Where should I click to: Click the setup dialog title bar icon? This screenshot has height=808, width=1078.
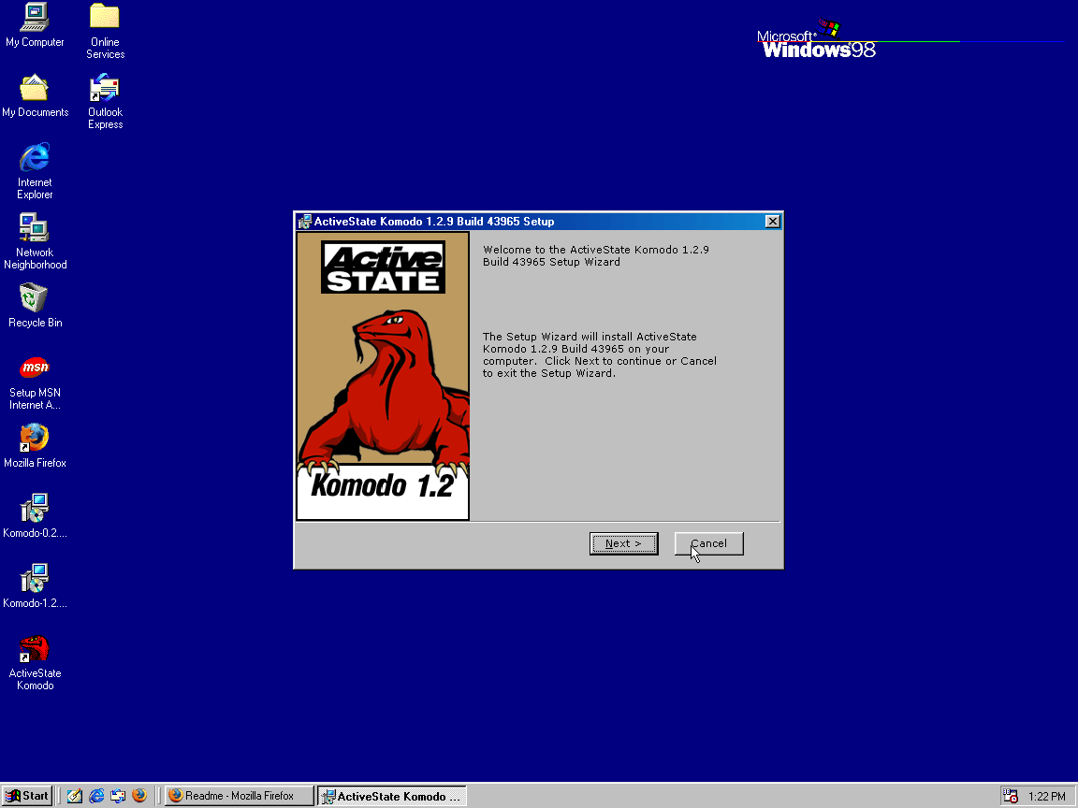coord(304,222)
